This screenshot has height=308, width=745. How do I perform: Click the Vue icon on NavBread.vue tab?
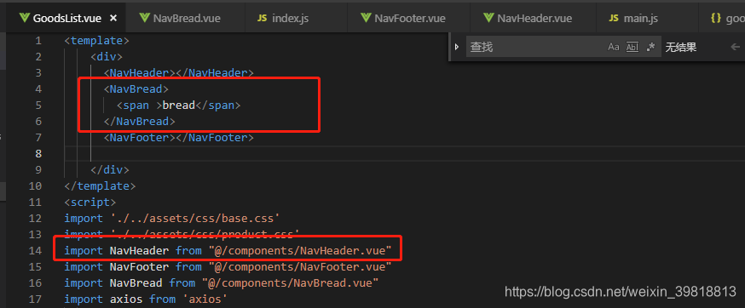pos(145,19)
